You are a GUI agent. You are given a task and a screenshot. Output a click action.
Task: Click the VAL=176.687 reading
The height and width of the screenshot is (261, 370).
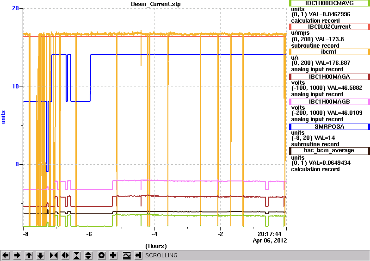point(333,63)
